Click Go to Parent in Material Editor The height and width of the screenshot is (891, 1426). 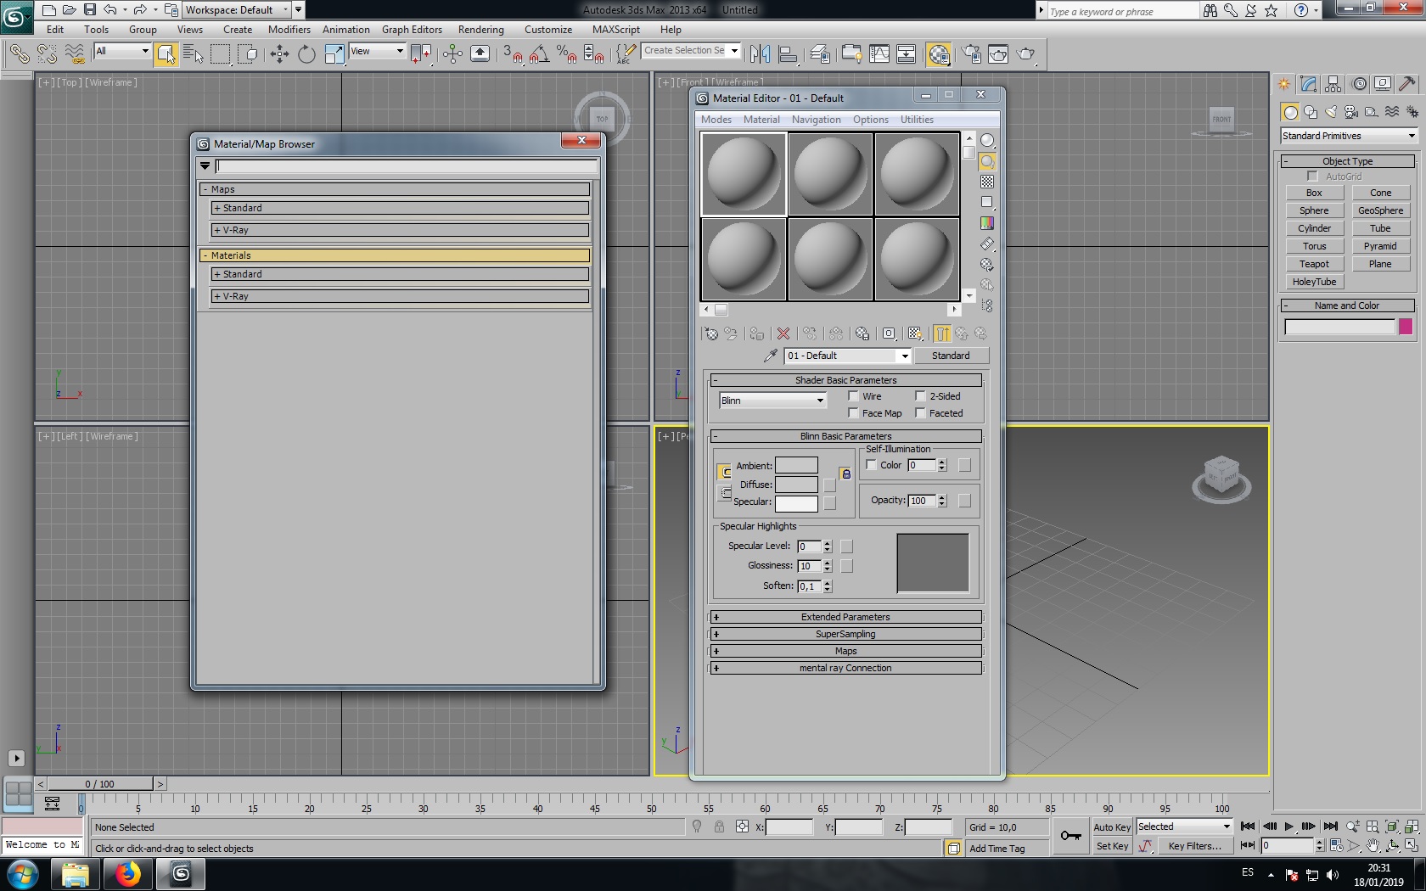(x=962, y=333)
